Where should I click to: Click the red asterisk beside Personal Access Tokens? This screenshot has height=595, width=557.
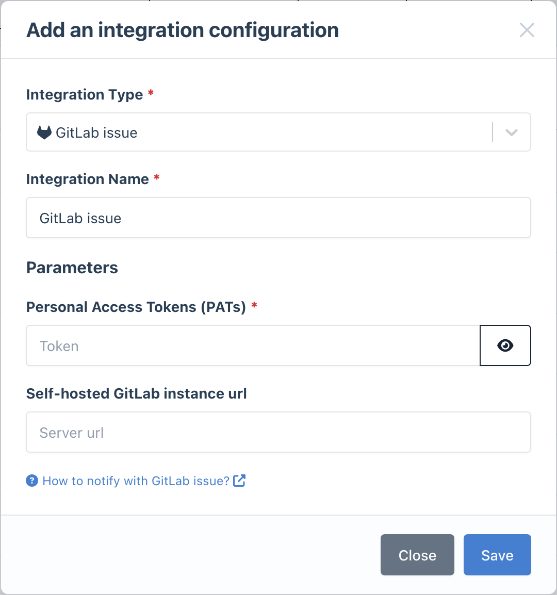click(x=253, y=304)
